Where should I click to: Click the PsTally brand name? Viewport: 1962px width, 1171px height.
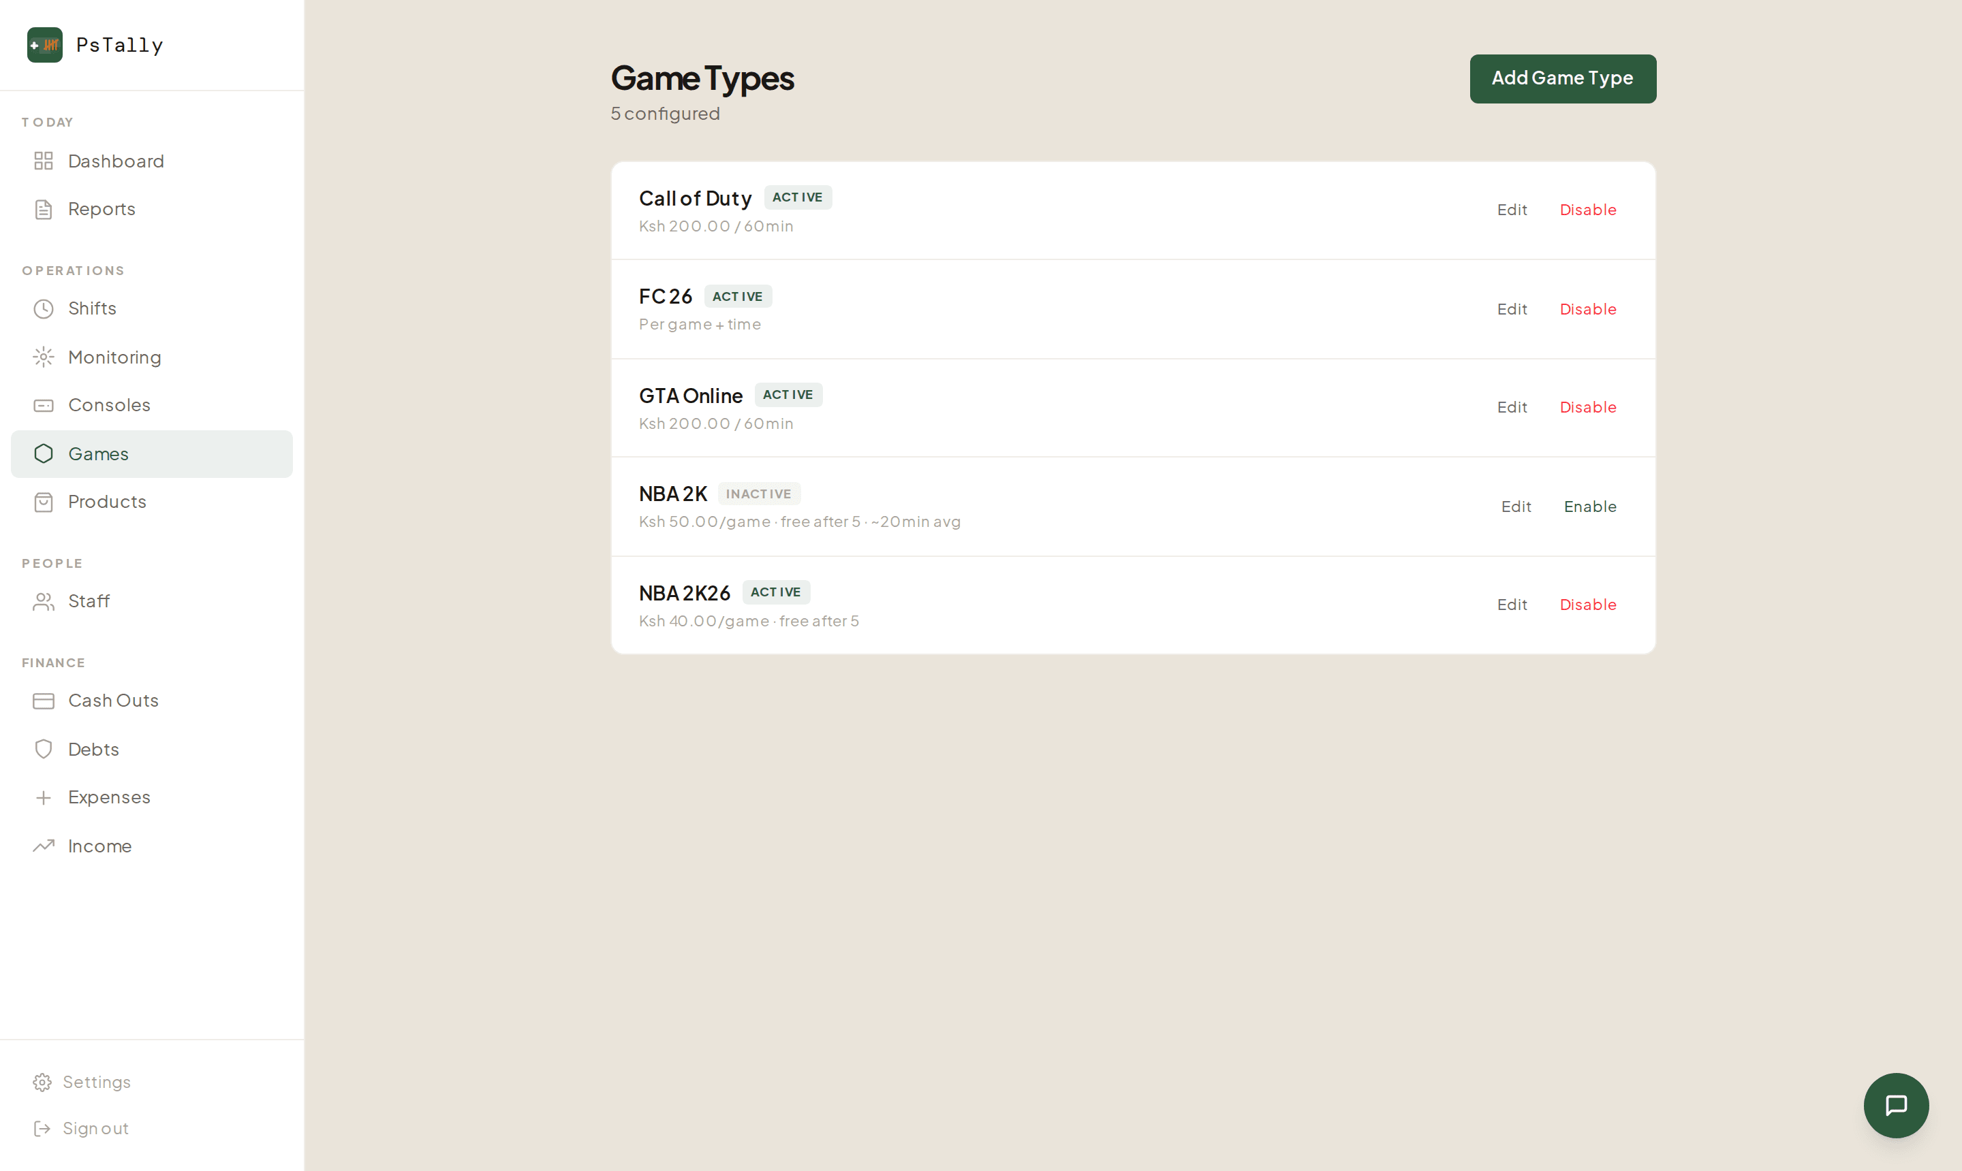(x=120, y=45)
